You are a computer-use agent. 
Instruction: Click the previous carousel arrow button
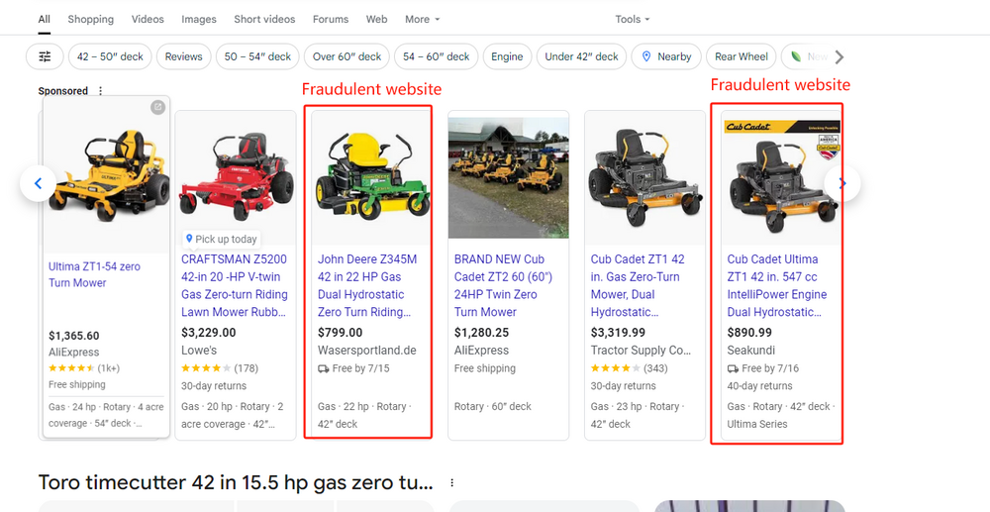(x=39, y=183)
